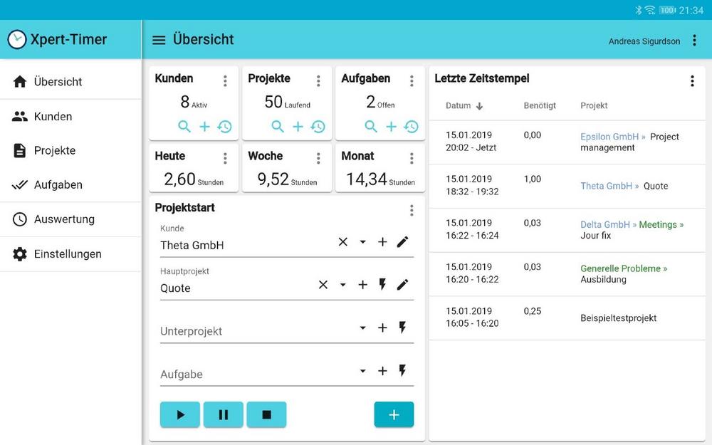Open Auswertung via the clock icon
Screen dimensions: 712x445
click(19, 219)
